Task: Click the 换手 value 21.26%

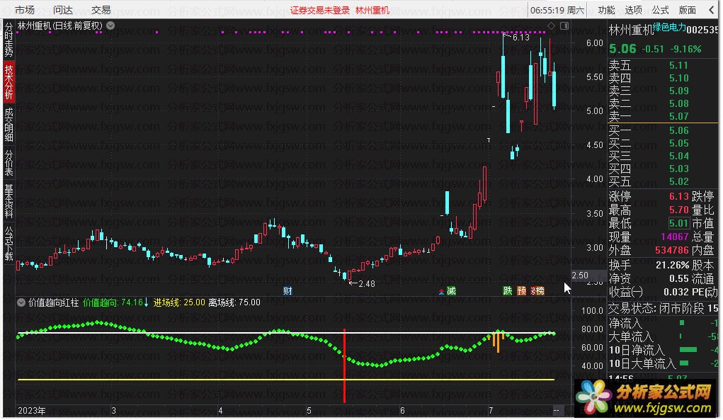Action: pyautogui.click(x=672, y=265)
